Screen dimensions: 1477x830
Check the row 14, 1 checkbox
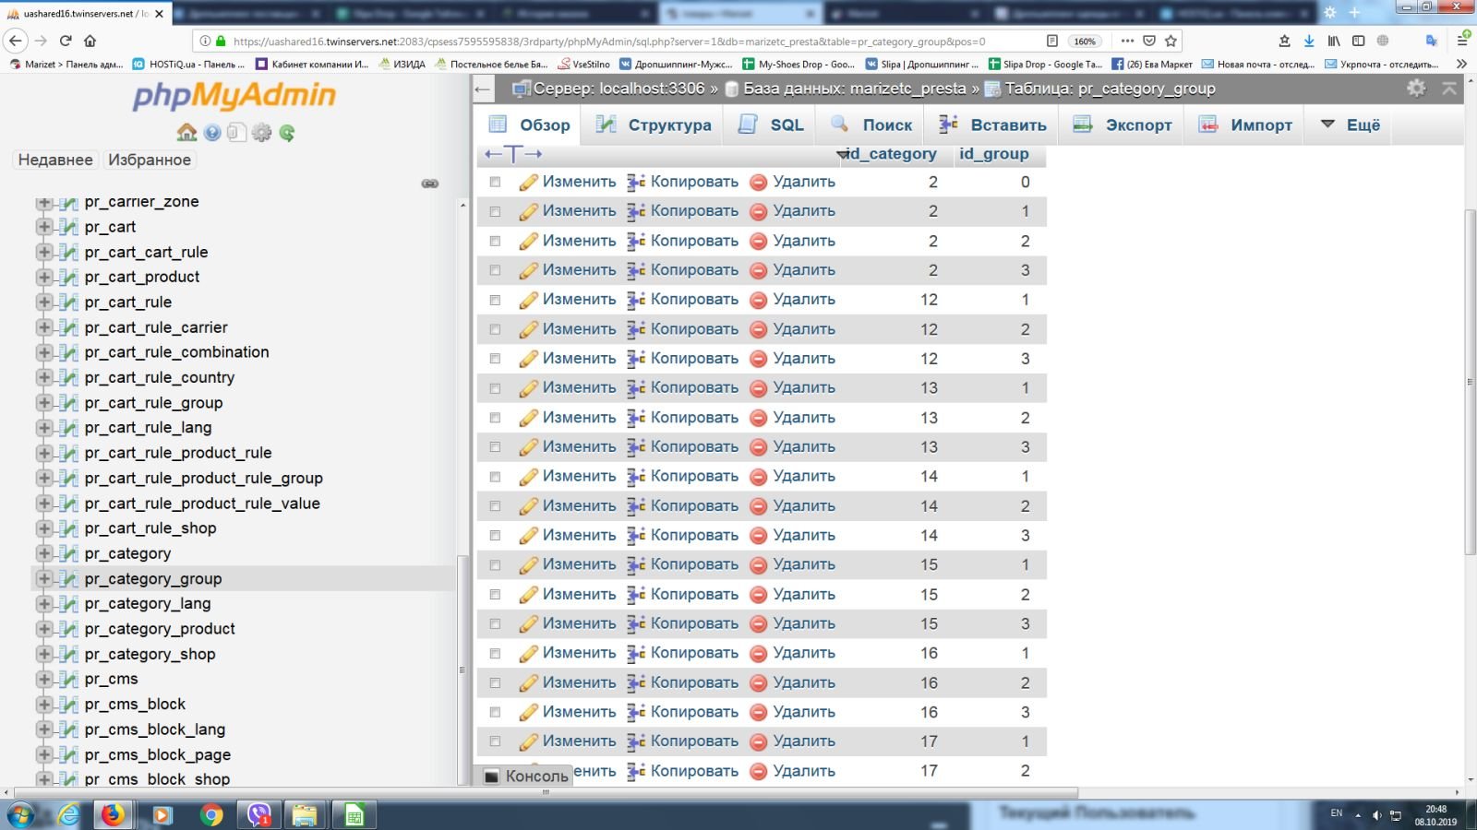[496, 477]
